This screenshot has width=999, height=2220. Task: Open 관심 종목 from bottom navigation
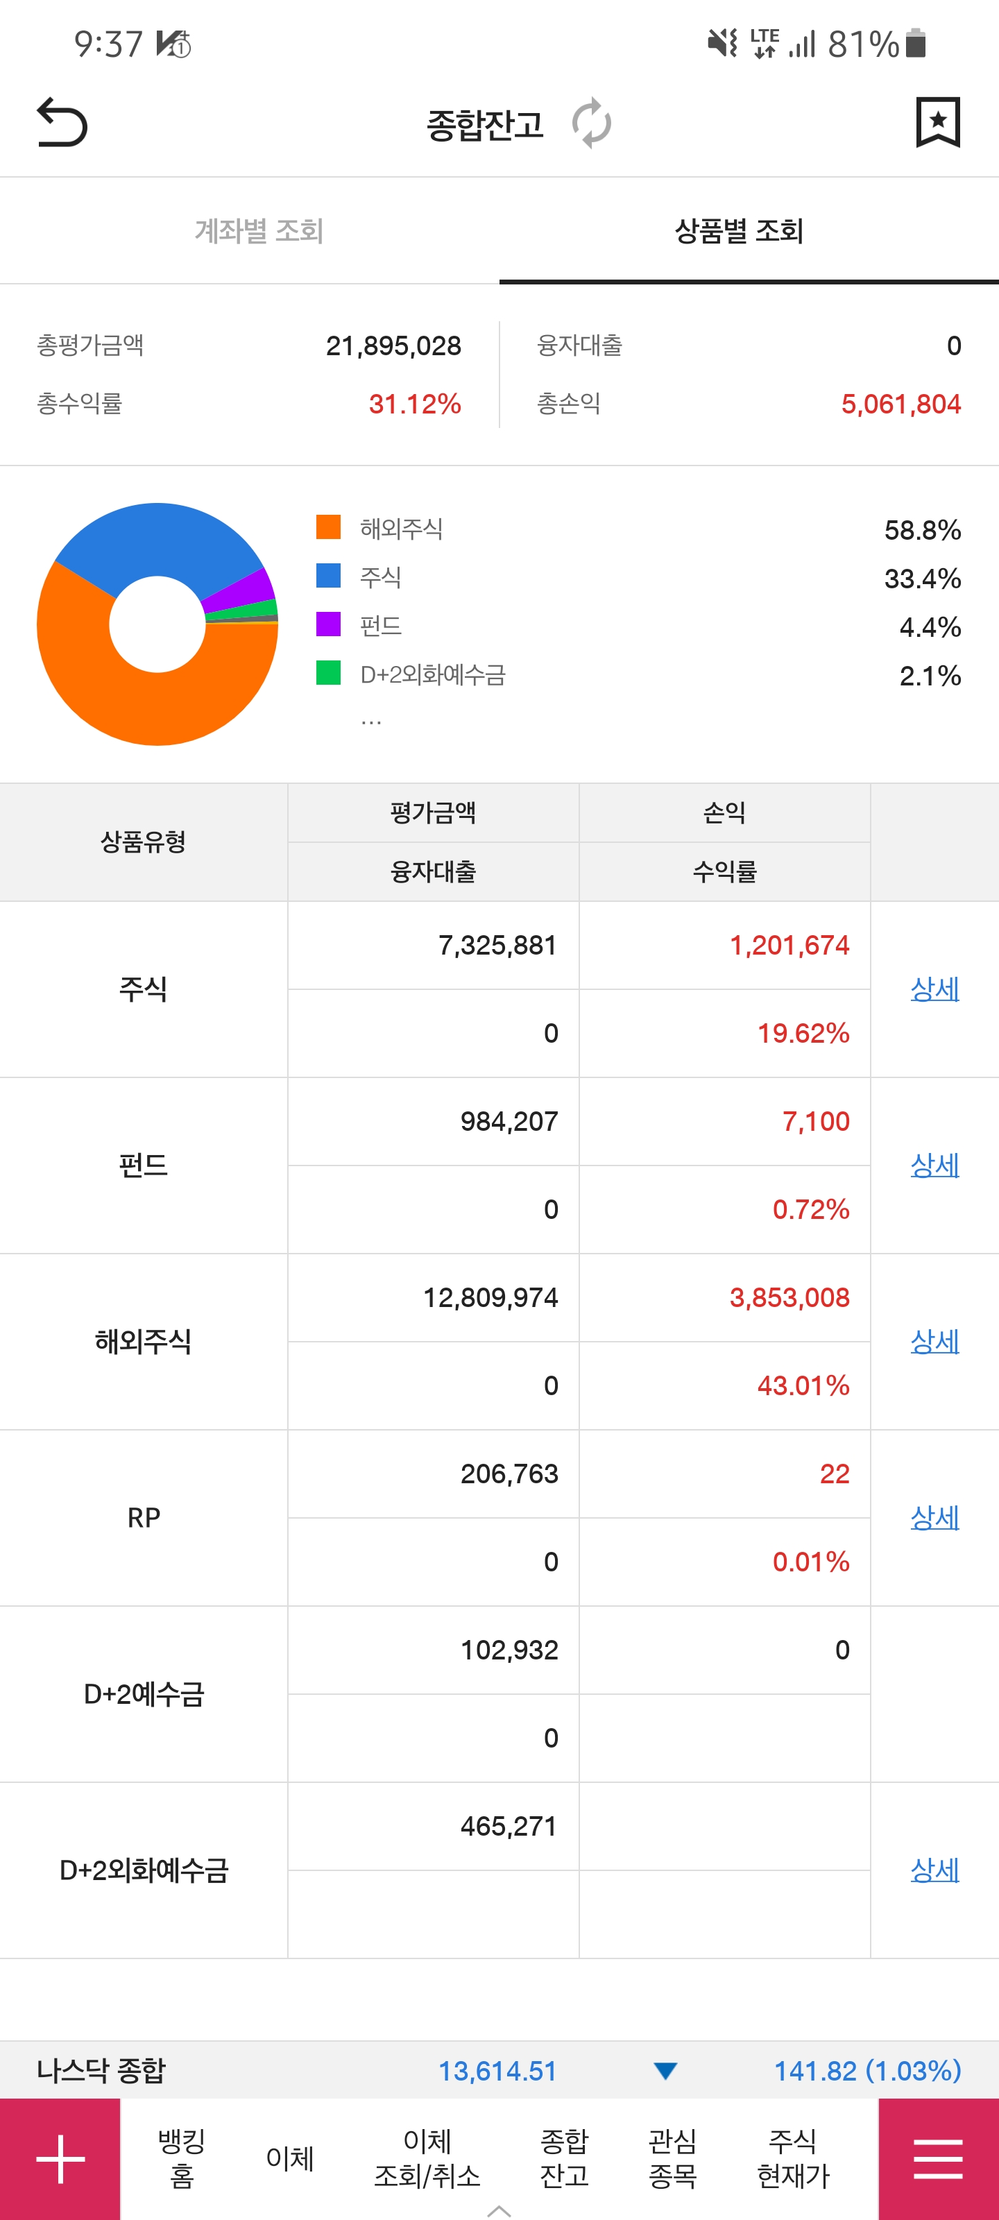(672, 2158)
